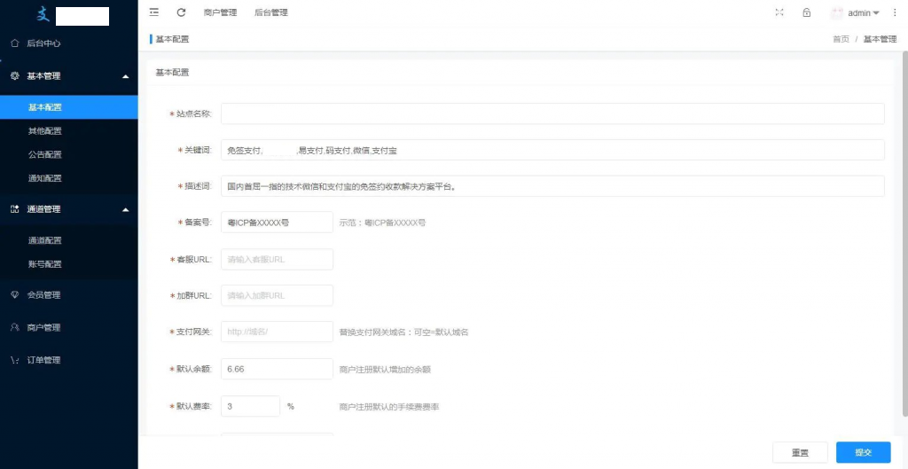Go to 账号配置 in sidebar
Image resolution: width=908 pixels, height=469 pixels.
(x=45, y=264)
